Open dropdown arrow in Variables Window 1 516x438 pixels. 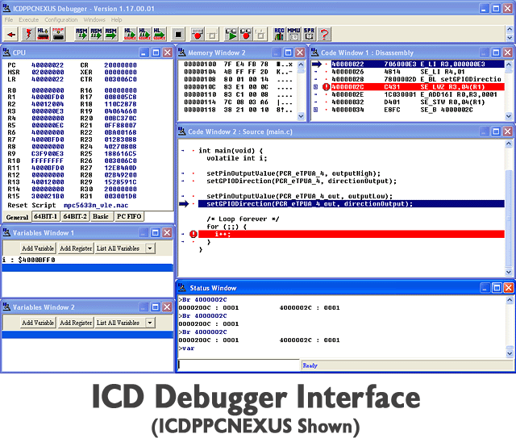pos(150,248)
